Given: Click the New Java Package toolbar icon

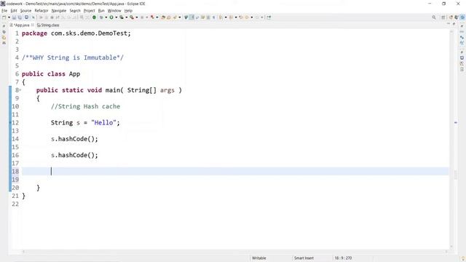Looking at the screenshot, I should pyautogui.click(x=142, y=17).
